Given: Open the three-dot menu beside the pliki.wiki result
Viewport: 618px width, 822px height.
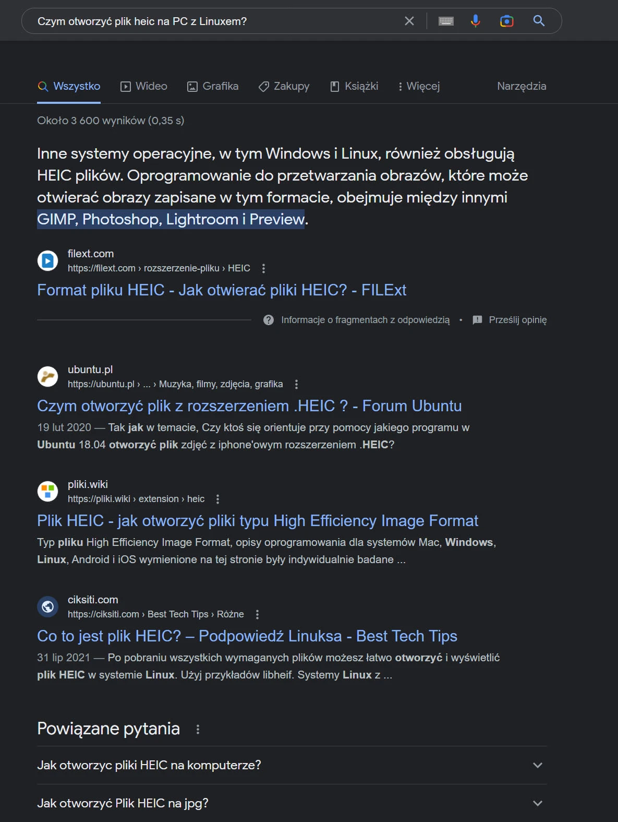Looking at the screenshot, I should [217, 499].
